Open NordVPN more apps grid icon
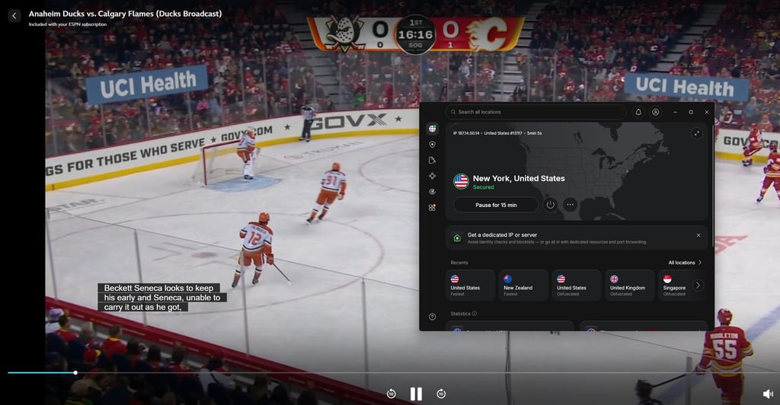The image size is (780, 405). (433, 207)
